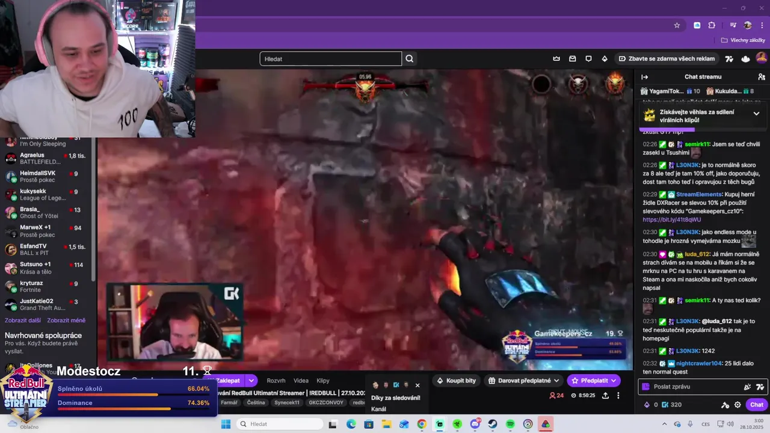Viewport: 770px width, 433px height.
Task: Open the Chrome profile avatar
Action: [x=748, y=25]
